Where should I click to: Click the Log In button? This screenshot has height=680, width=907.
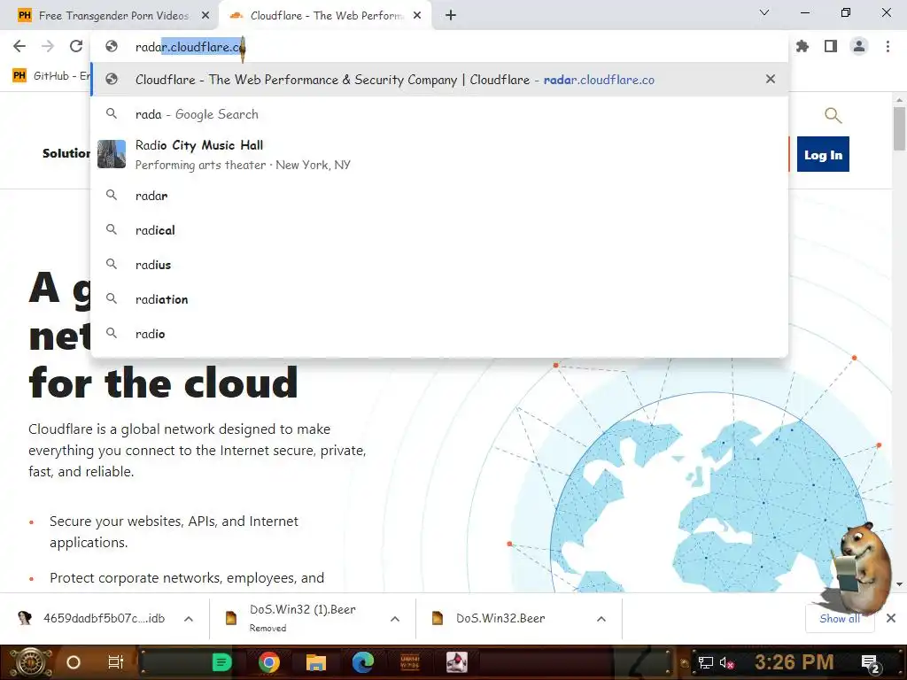point(823,154)
